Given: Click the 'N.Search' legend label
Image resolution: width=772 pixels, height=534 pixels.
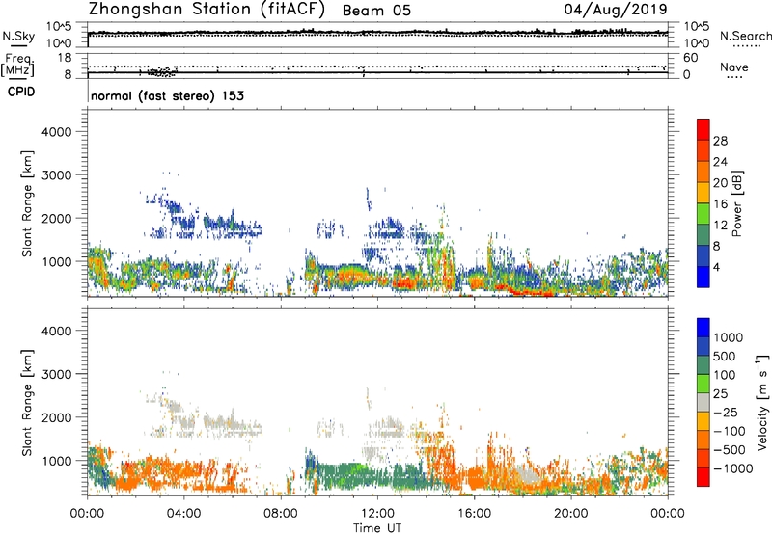Looking at the screenshot, I should pos(746,36).
